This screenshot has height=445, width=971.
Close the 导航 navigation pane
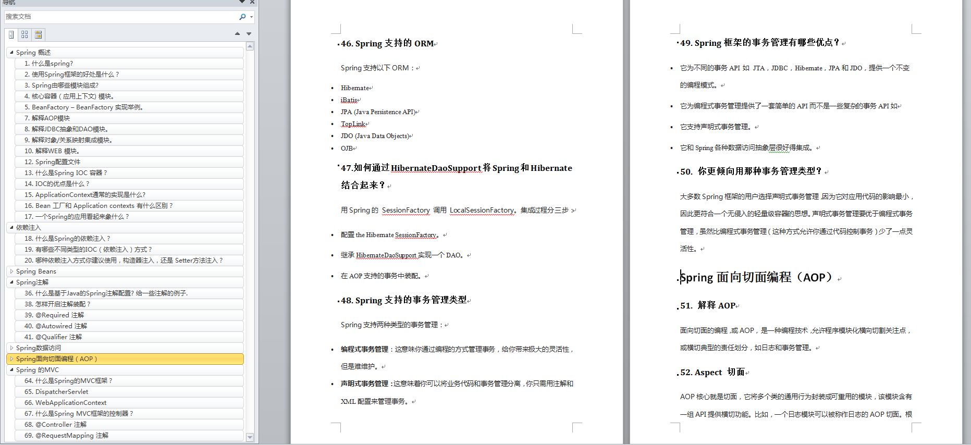tap(252, 3)
